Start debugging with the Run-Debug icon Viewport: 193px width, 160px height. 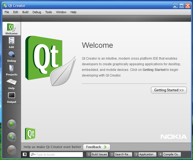click(x=12, y=137)
